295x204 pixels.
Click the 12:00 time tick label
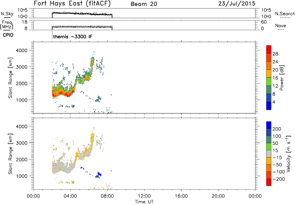pyautogui.click(x=144, y=196)
